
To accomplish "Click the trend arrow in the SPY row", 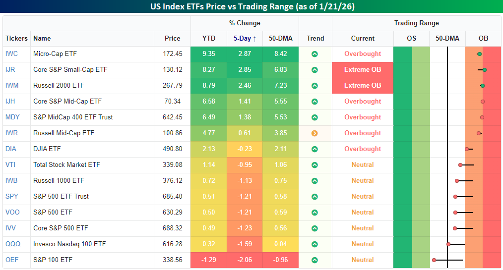I will click(x=314, y=197).
